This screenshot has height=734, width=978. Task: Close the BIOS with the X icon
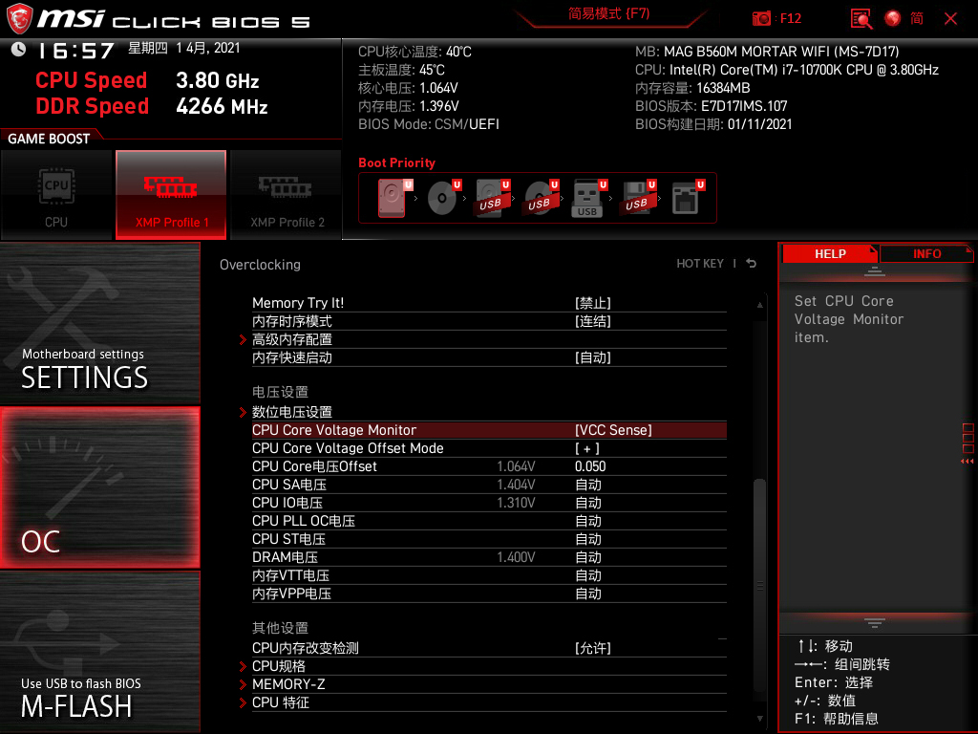click(x=950, y=19)
